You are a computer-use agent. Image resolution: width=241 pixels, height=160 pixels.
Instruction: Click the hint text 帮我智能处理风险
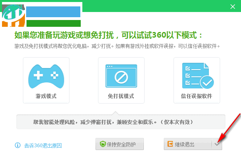(x=54, y=122)
